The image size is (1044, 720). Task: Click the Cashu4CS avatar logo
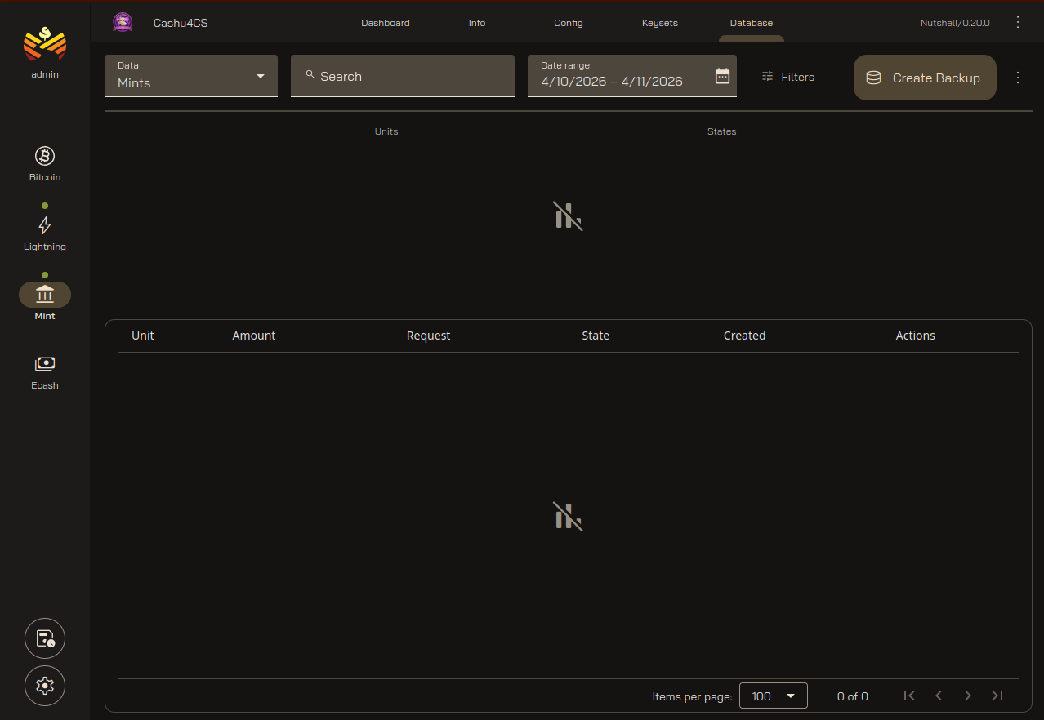click(x=123, y=22)
